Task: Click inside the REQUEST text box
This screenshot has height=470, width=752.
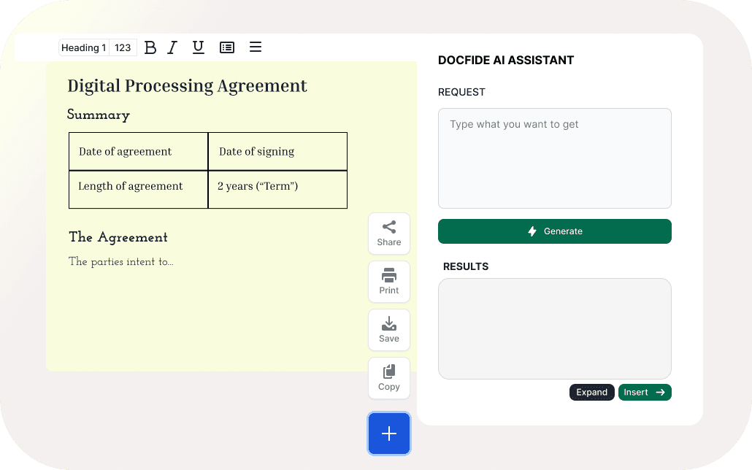Action: pyautogui.click(x=554, y=157)
